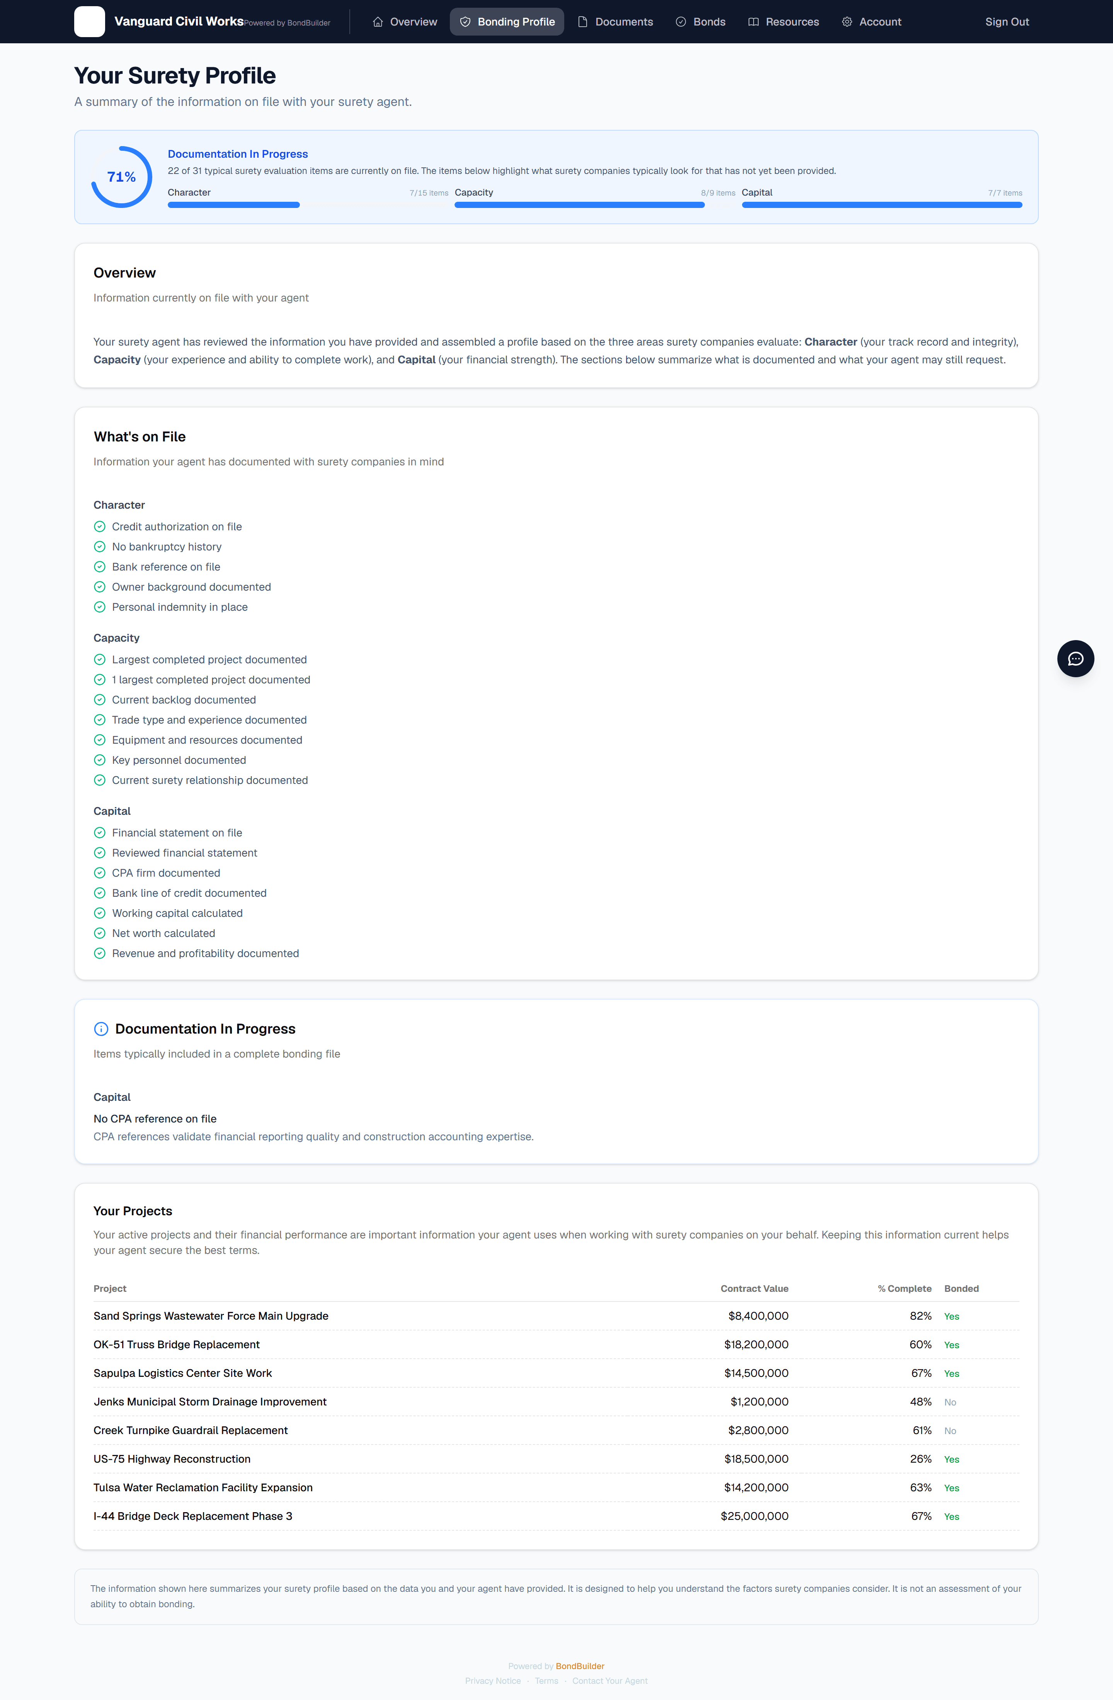The width and height of the screenshot is (1113, 1700).
Task: Click the Vanguard Civil Works logo square
Action: 89,21
